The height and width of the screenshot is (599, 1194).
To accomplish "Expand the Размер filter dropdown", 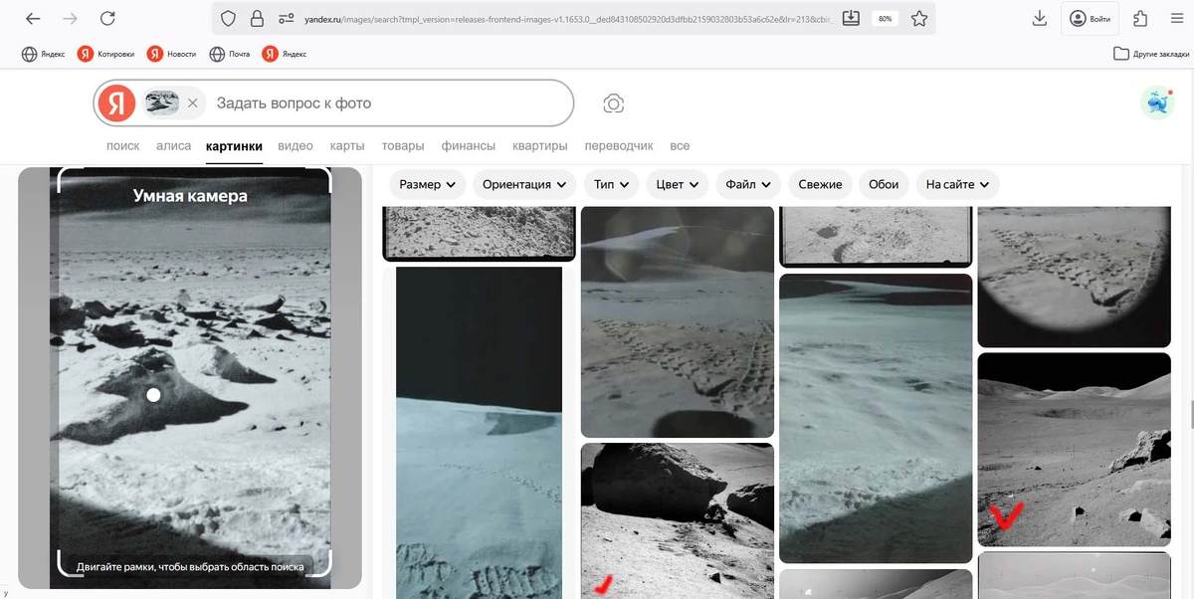I will click(427, 184).
